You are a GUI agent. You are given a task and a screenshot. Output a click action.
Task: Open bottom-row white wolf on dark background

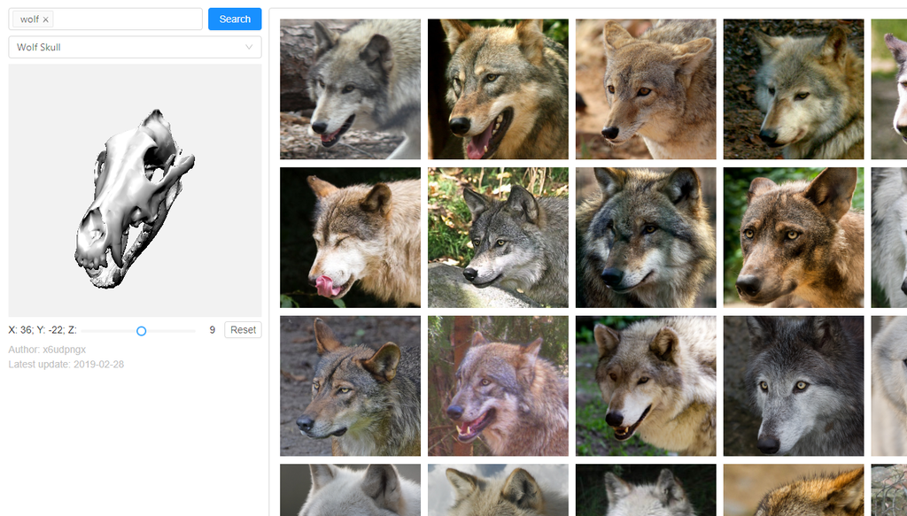646,490
